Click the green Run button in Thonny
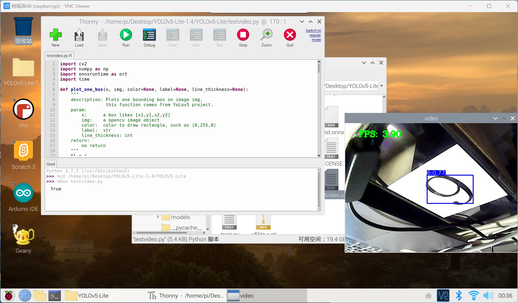The width and height of the screenshot is (518, 303). tap(126, 38)
